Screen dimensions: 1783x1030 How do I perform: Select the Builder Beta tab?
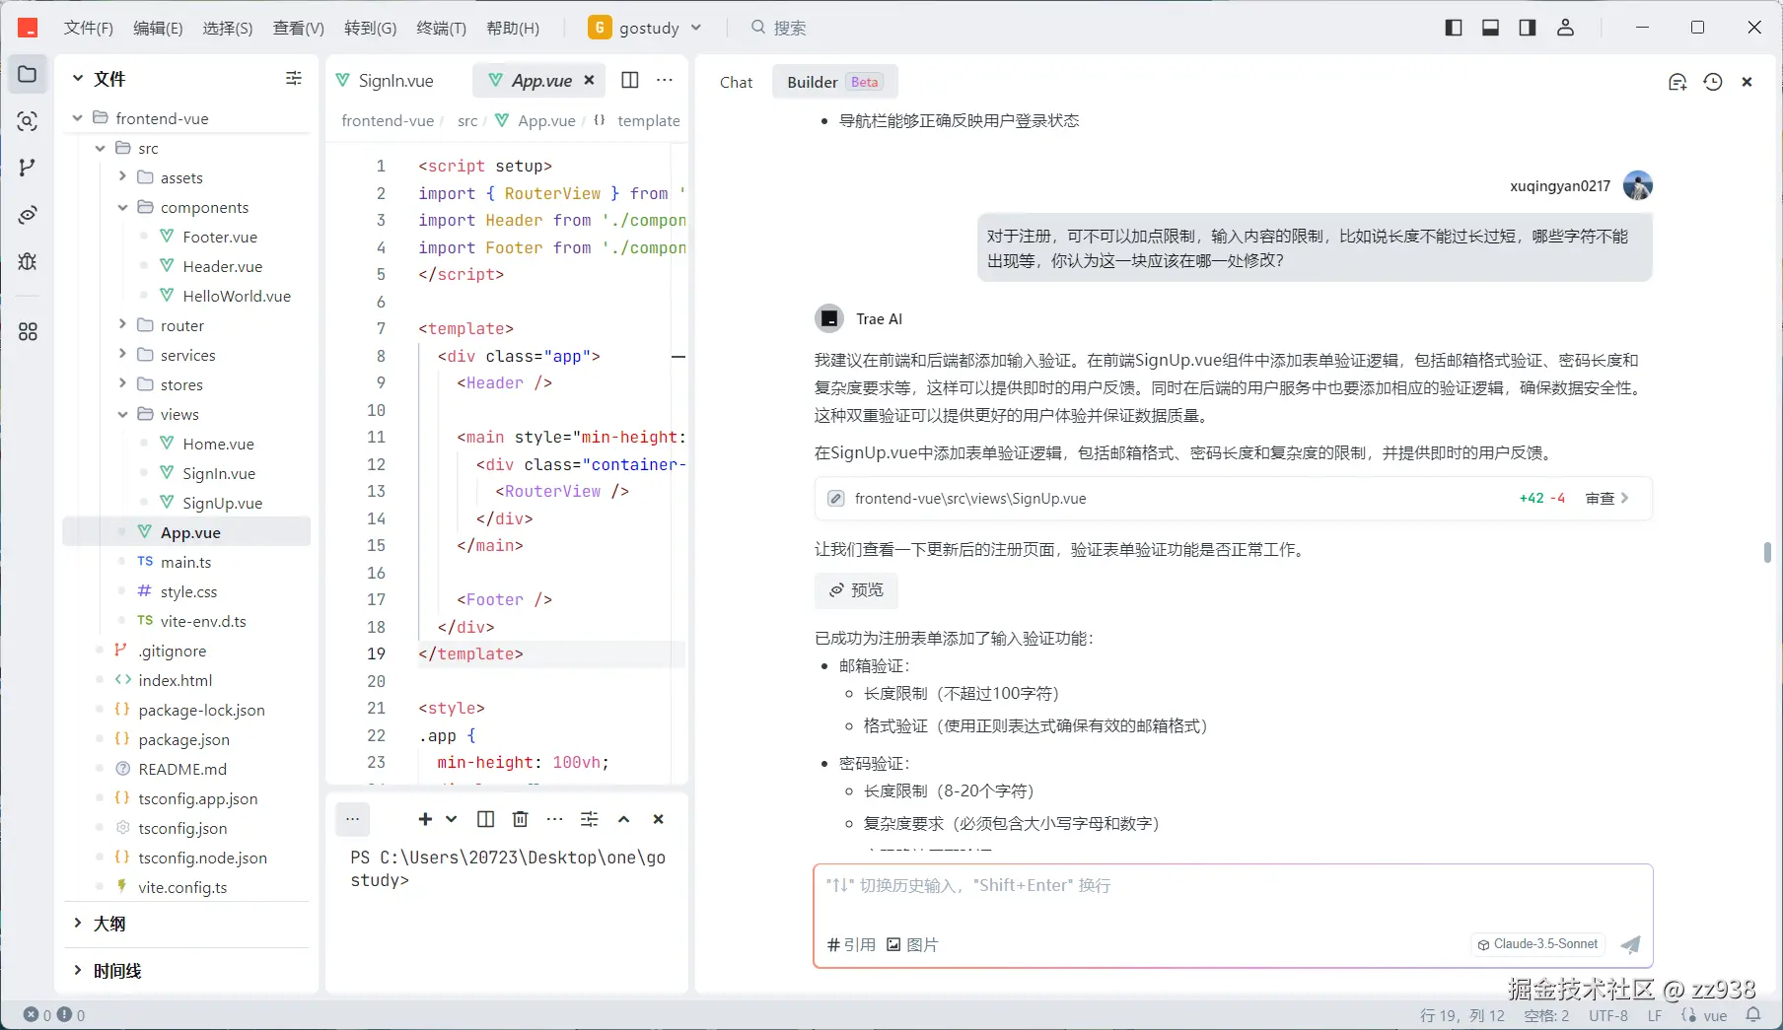pos(833,82)
